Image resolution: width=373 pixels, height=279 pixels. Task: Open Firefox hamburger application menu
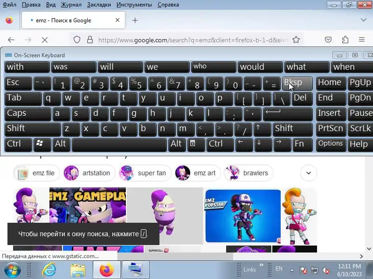tap(362, 40)
